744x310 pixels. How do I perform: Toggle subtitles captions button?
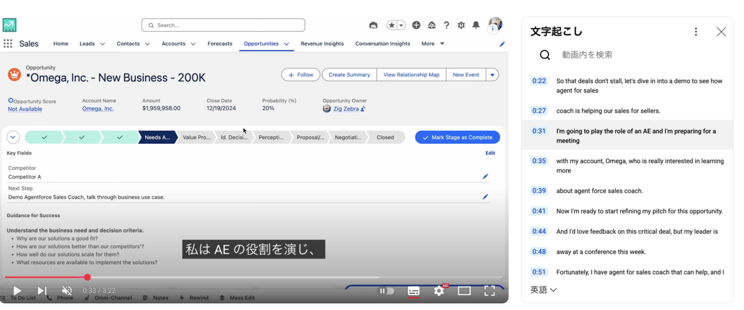click(414, 291)
